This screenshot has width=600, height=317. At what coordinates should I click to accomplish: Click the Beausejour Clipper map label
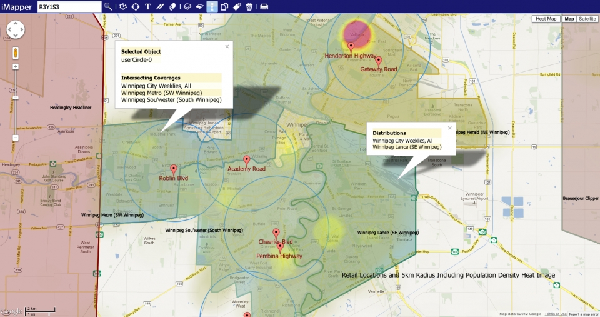coord(581,198)
